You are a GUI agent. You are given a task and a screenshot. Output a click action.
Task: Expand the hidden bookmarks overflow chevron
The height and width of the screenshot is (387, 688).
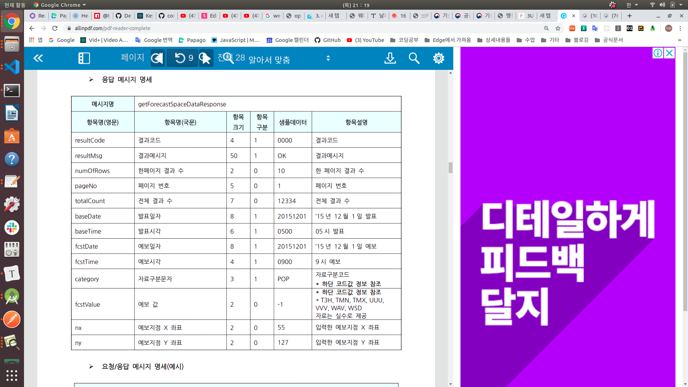[x=679, y=40]
